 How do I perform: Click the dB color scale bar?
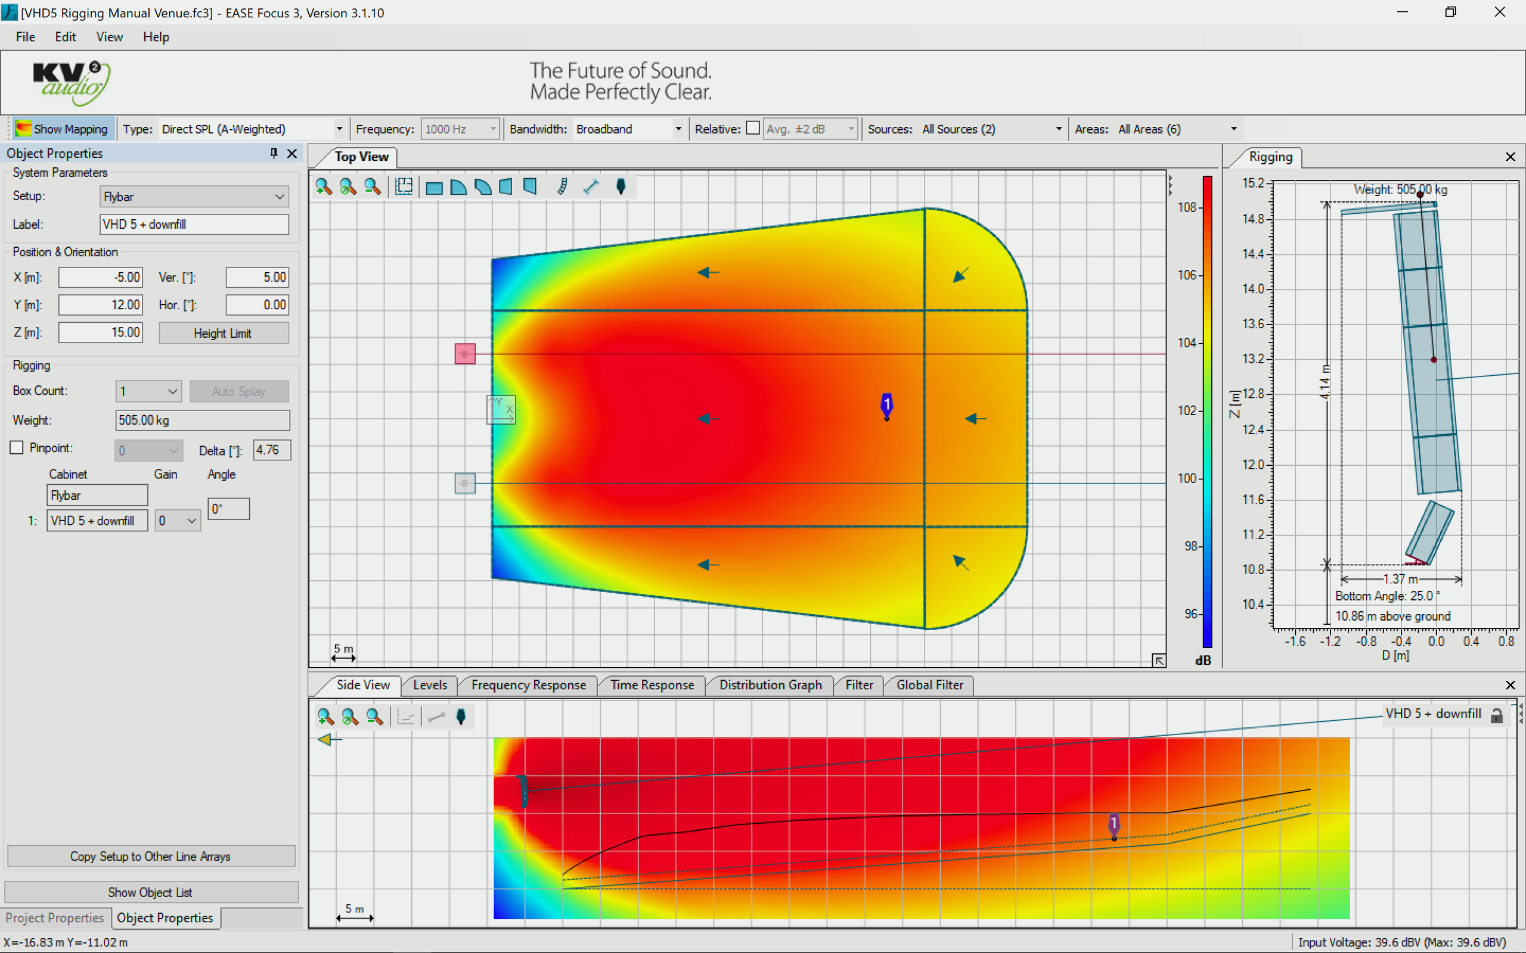click(1208, 412)
